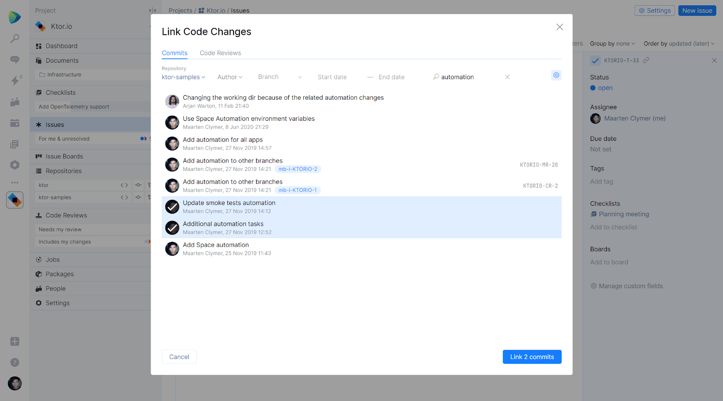Click 'Add tag' in the issue panel
This screenshot has width=723, height=401.
tap(601, 181)
